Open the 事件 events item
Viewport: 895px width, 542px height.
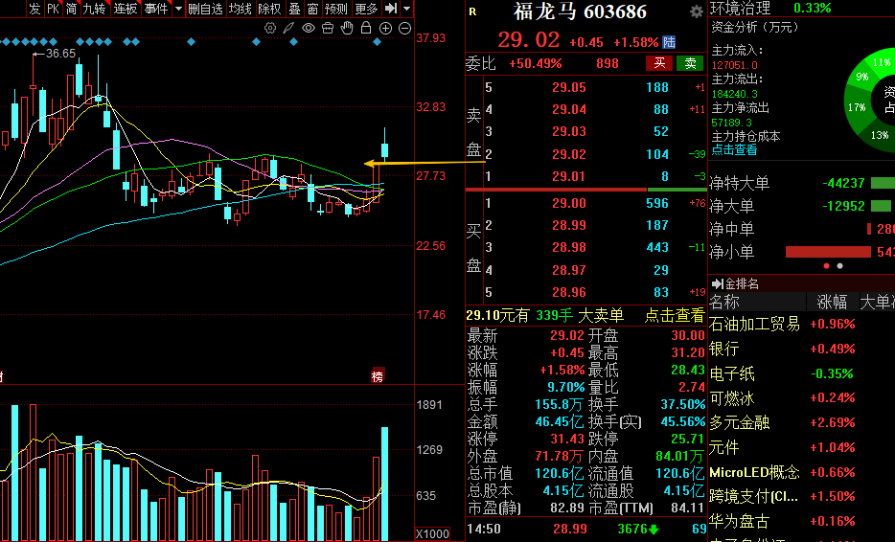(x=156, y=9)
